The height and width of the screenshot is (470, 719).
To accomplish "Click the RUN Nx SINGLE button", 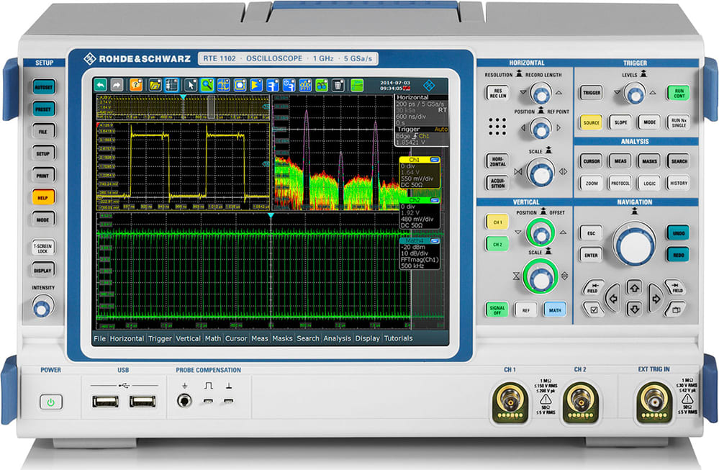I will coord(679,122).
